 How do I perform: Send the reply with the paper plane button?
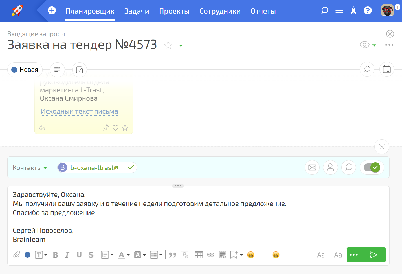tap(373, 255)
